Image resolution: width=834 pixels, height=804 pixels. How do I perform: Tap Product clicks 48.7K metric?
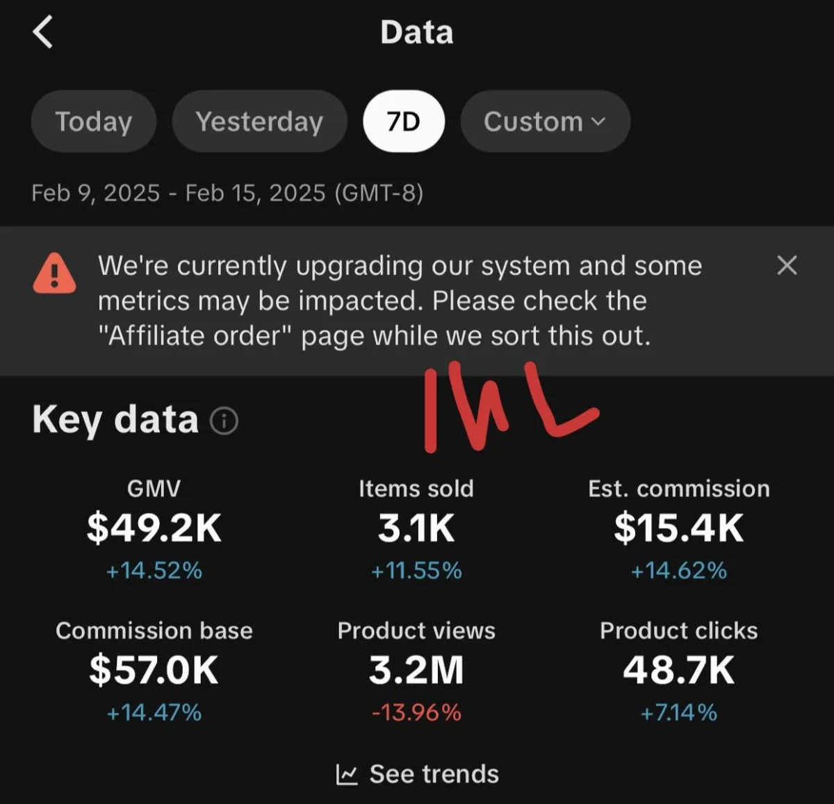tap(679, 670)
